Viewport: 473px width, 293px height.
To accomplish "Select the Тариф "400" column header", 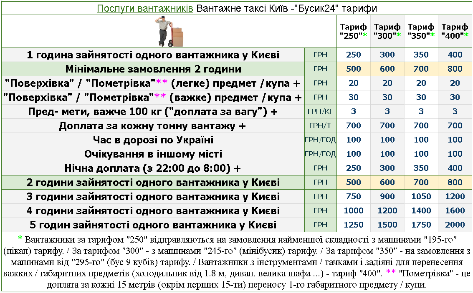I will (x=455, y=31).
